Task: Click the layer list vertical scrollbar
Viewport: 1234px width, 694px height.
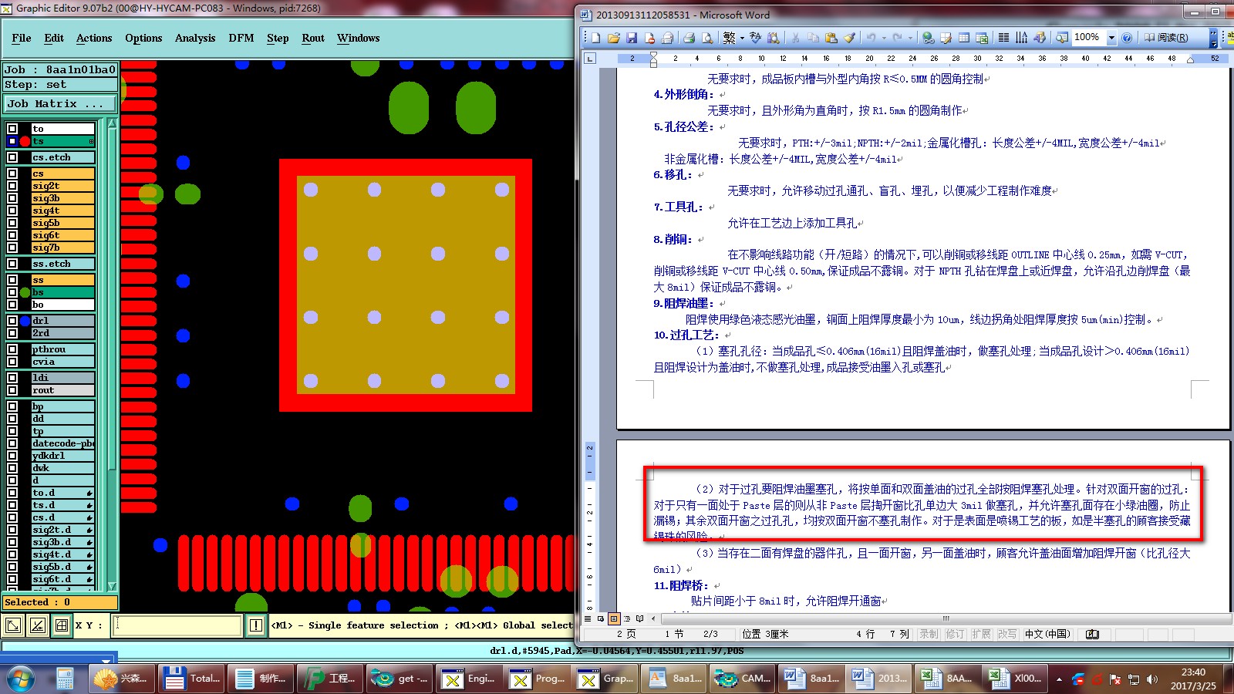Action: coord(112,355)
